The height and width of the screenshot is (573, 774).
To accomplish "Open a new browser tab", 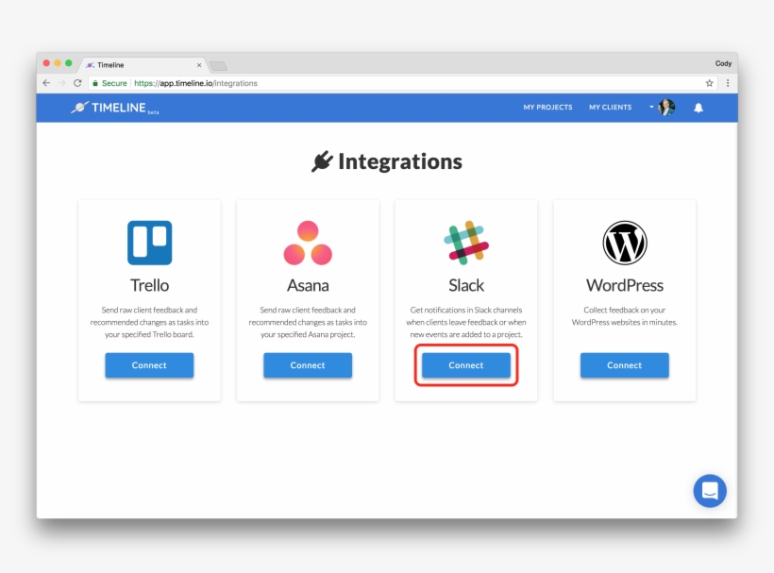I will point(218,66).
